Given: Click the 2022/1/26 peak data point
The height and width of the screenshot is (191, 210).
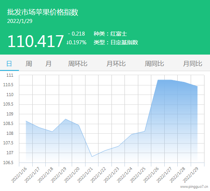Looking at the screenshot, I should click(158, 80).
